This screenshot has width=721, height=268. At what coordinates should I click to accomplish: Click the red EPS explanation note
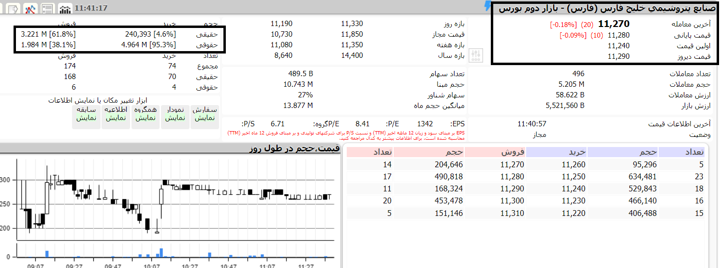345,134
